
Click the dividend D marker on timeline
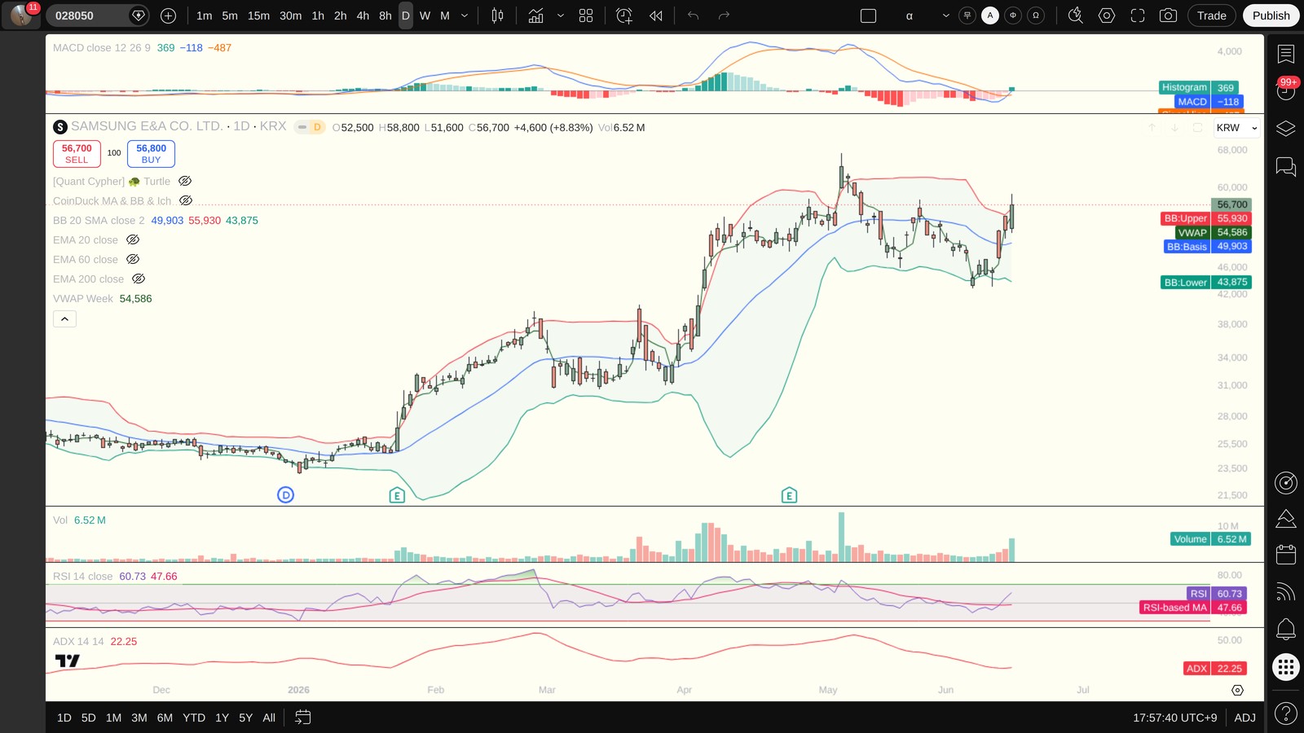tap(285, 494)
